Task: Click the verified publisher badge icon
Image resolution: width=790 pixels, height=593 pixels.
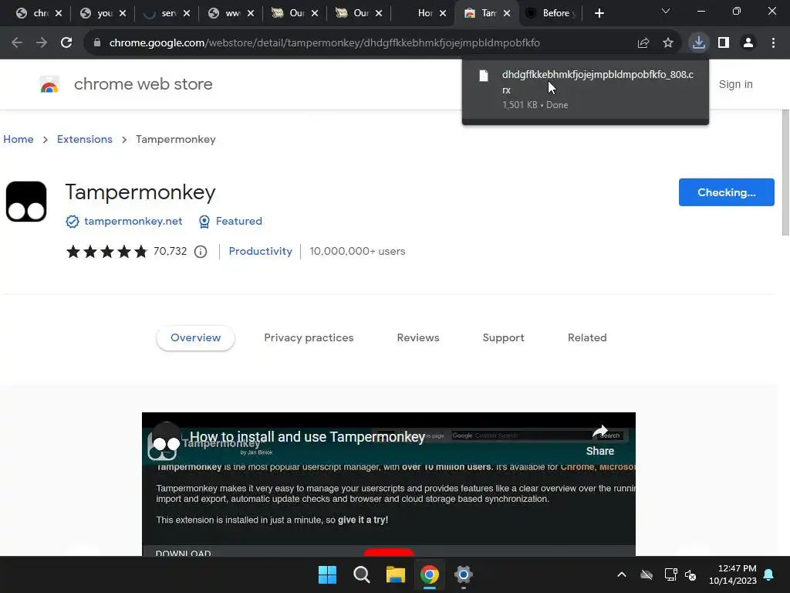Action: pyautogui.click(x=73, y=222)
